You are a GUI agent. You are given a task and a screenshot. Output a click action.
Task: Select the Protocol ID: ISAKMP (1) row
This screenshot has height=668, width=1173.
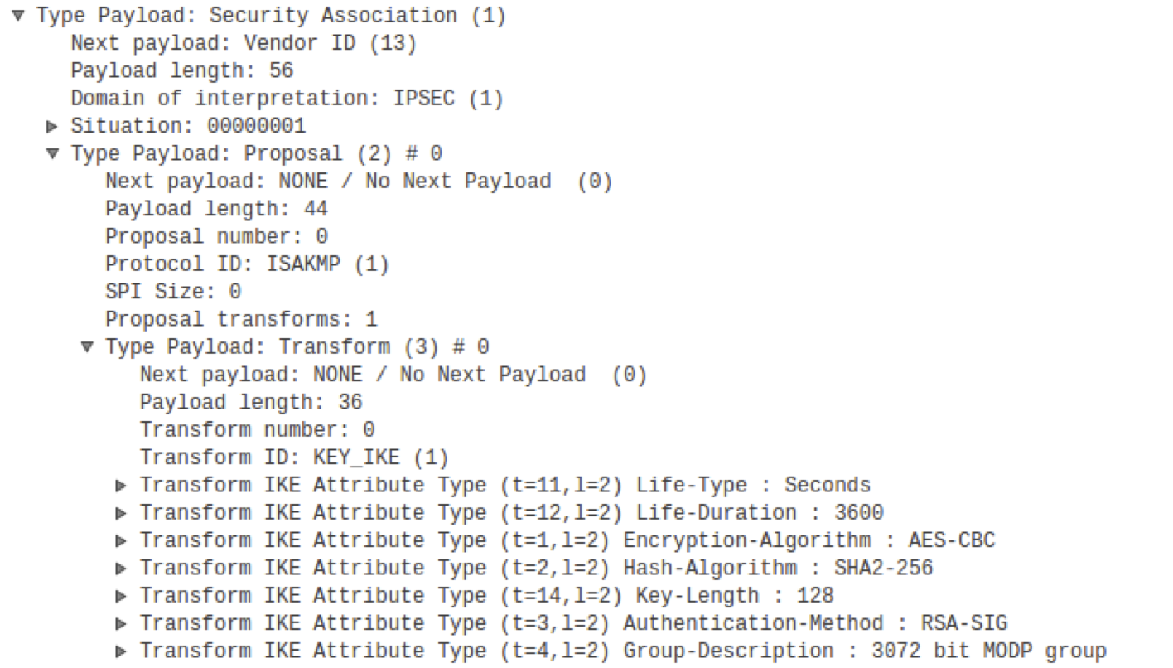coord(246,264)
